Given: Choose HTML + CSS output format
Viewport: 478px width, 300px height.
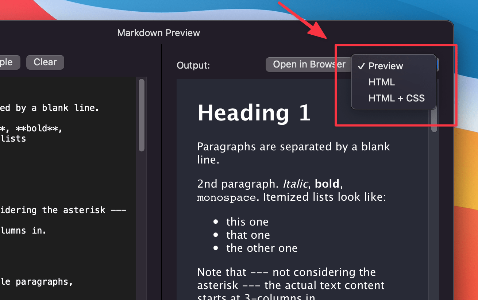Looking at the screenshot, I should pos(397,98).
